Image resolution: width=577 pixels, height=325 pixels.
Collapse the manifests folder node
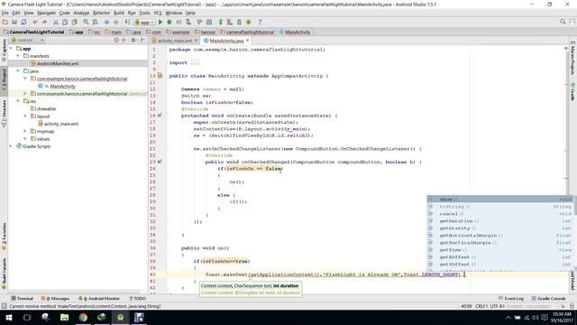[18, 56]
